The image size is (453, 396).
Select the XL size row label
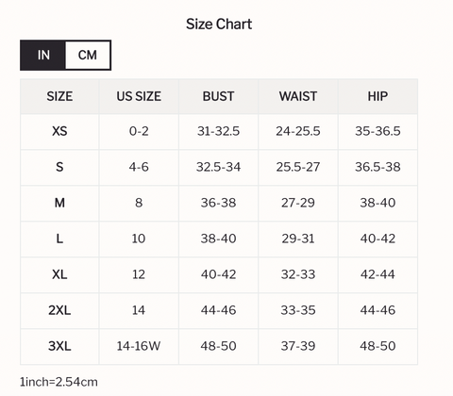[x=59, y=274]
